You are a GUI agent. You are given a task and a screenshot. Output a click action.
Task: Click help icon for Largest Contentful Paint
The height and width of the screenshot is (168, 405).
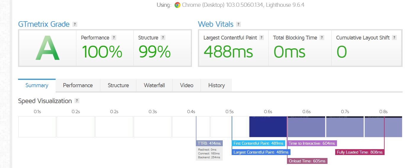[261, 38]
